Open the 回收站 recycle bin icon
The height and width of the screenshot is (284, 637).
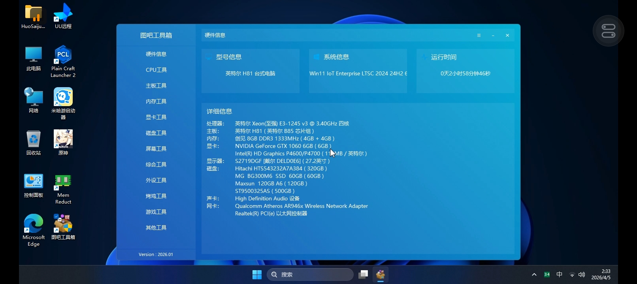pyautogui.click(x=34, y=143)
